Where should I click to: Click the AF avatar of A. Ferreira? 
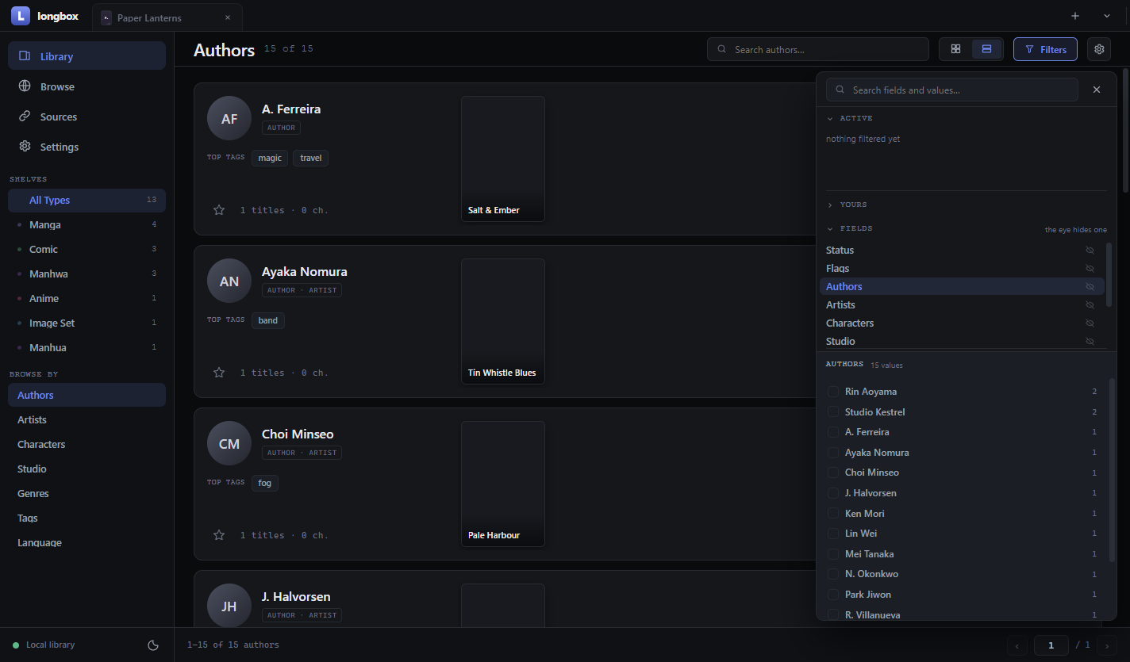229,118
